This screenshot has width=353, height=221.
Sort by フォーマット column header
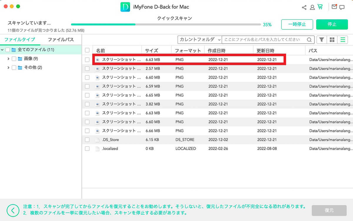tap(188, 50)
